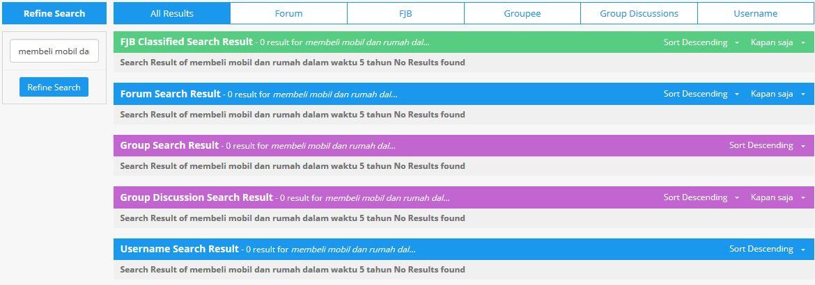
Task: Open Sort Descending in Group Discussion results
Action: coord(701,197)
